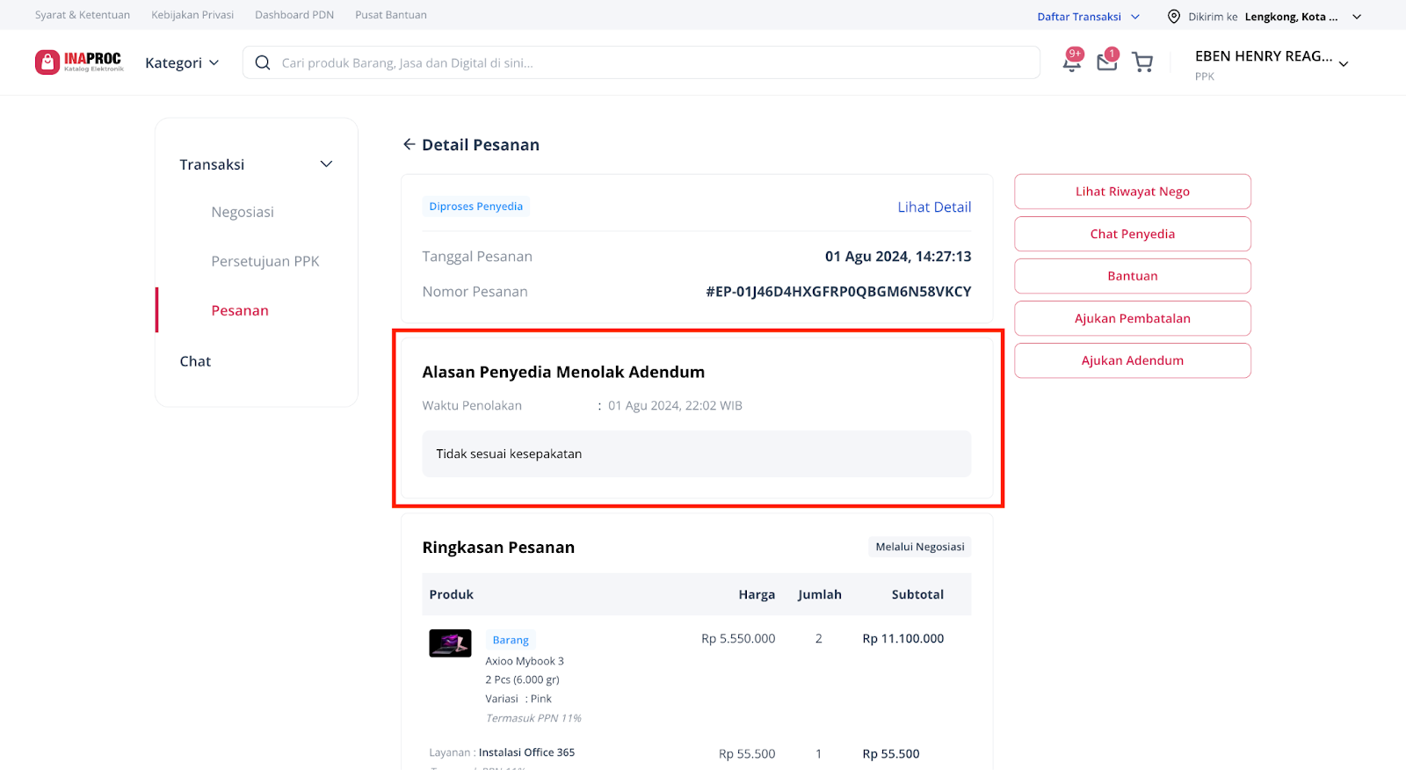
Task: Go back using the arrow beside Detail Pesanan
Action: pyautogui.click(x=409, y=144)
